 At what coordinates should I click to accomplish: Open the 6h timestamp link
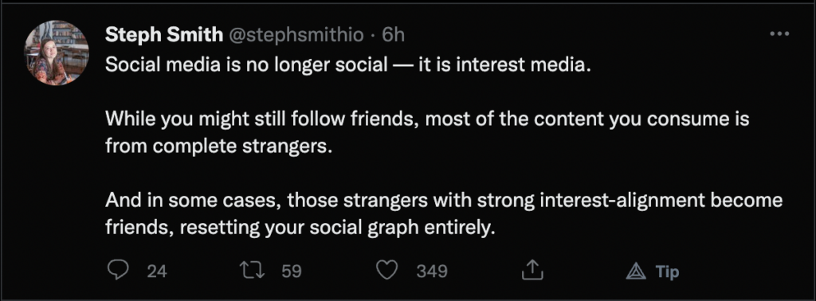(393, 35)
